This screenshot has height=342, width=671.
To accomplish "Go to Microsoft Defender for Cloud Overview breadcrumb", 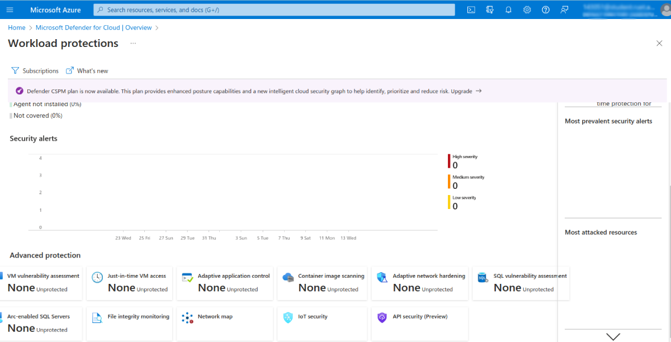I will coord(93,27).
